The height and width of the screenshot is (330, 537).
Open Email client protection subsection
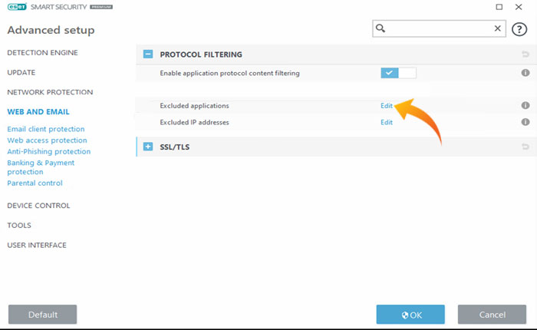coord(46,129)
